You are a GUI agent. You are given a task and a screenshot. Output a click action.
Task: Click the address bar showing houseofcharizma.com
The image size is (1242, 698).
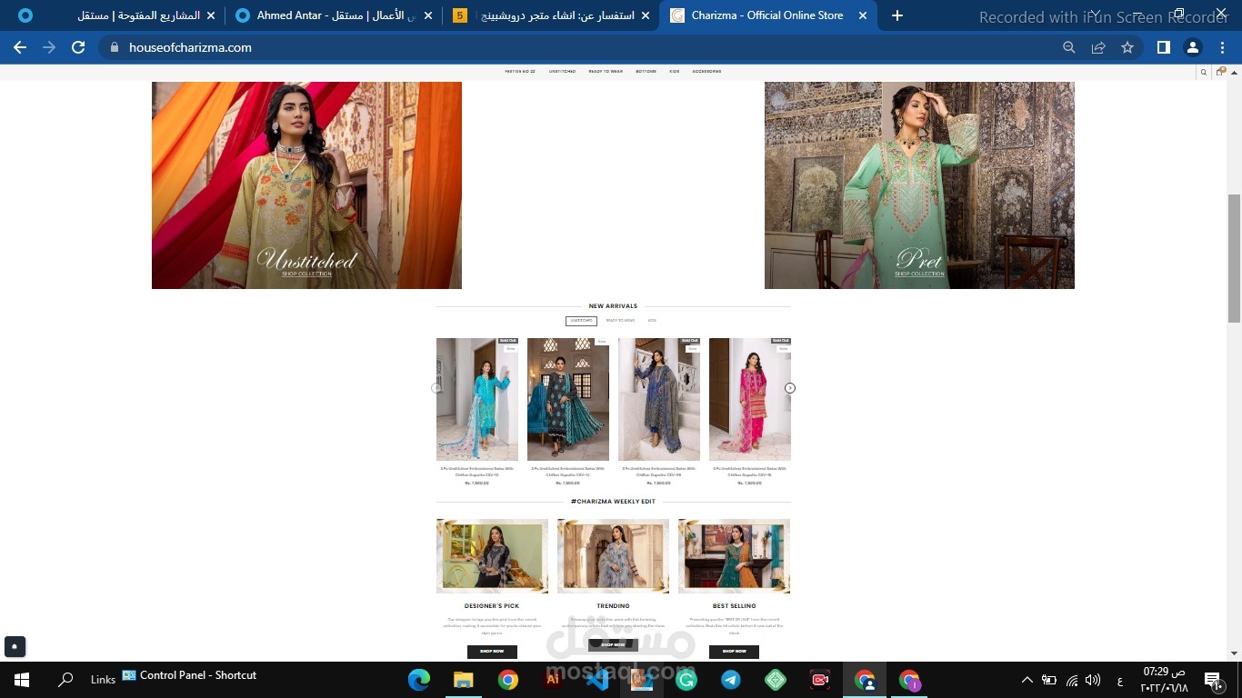pos(582,47)
